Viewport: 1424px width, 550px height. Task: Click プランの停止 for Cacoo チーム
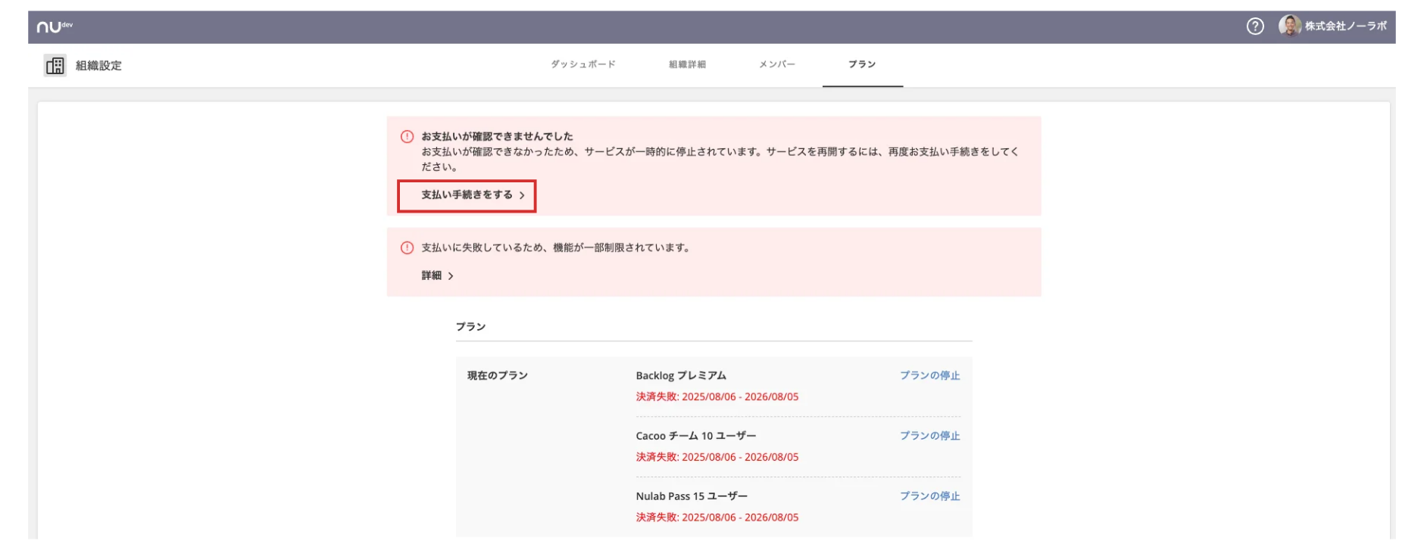pyautogui.click(x=929, y=437)
